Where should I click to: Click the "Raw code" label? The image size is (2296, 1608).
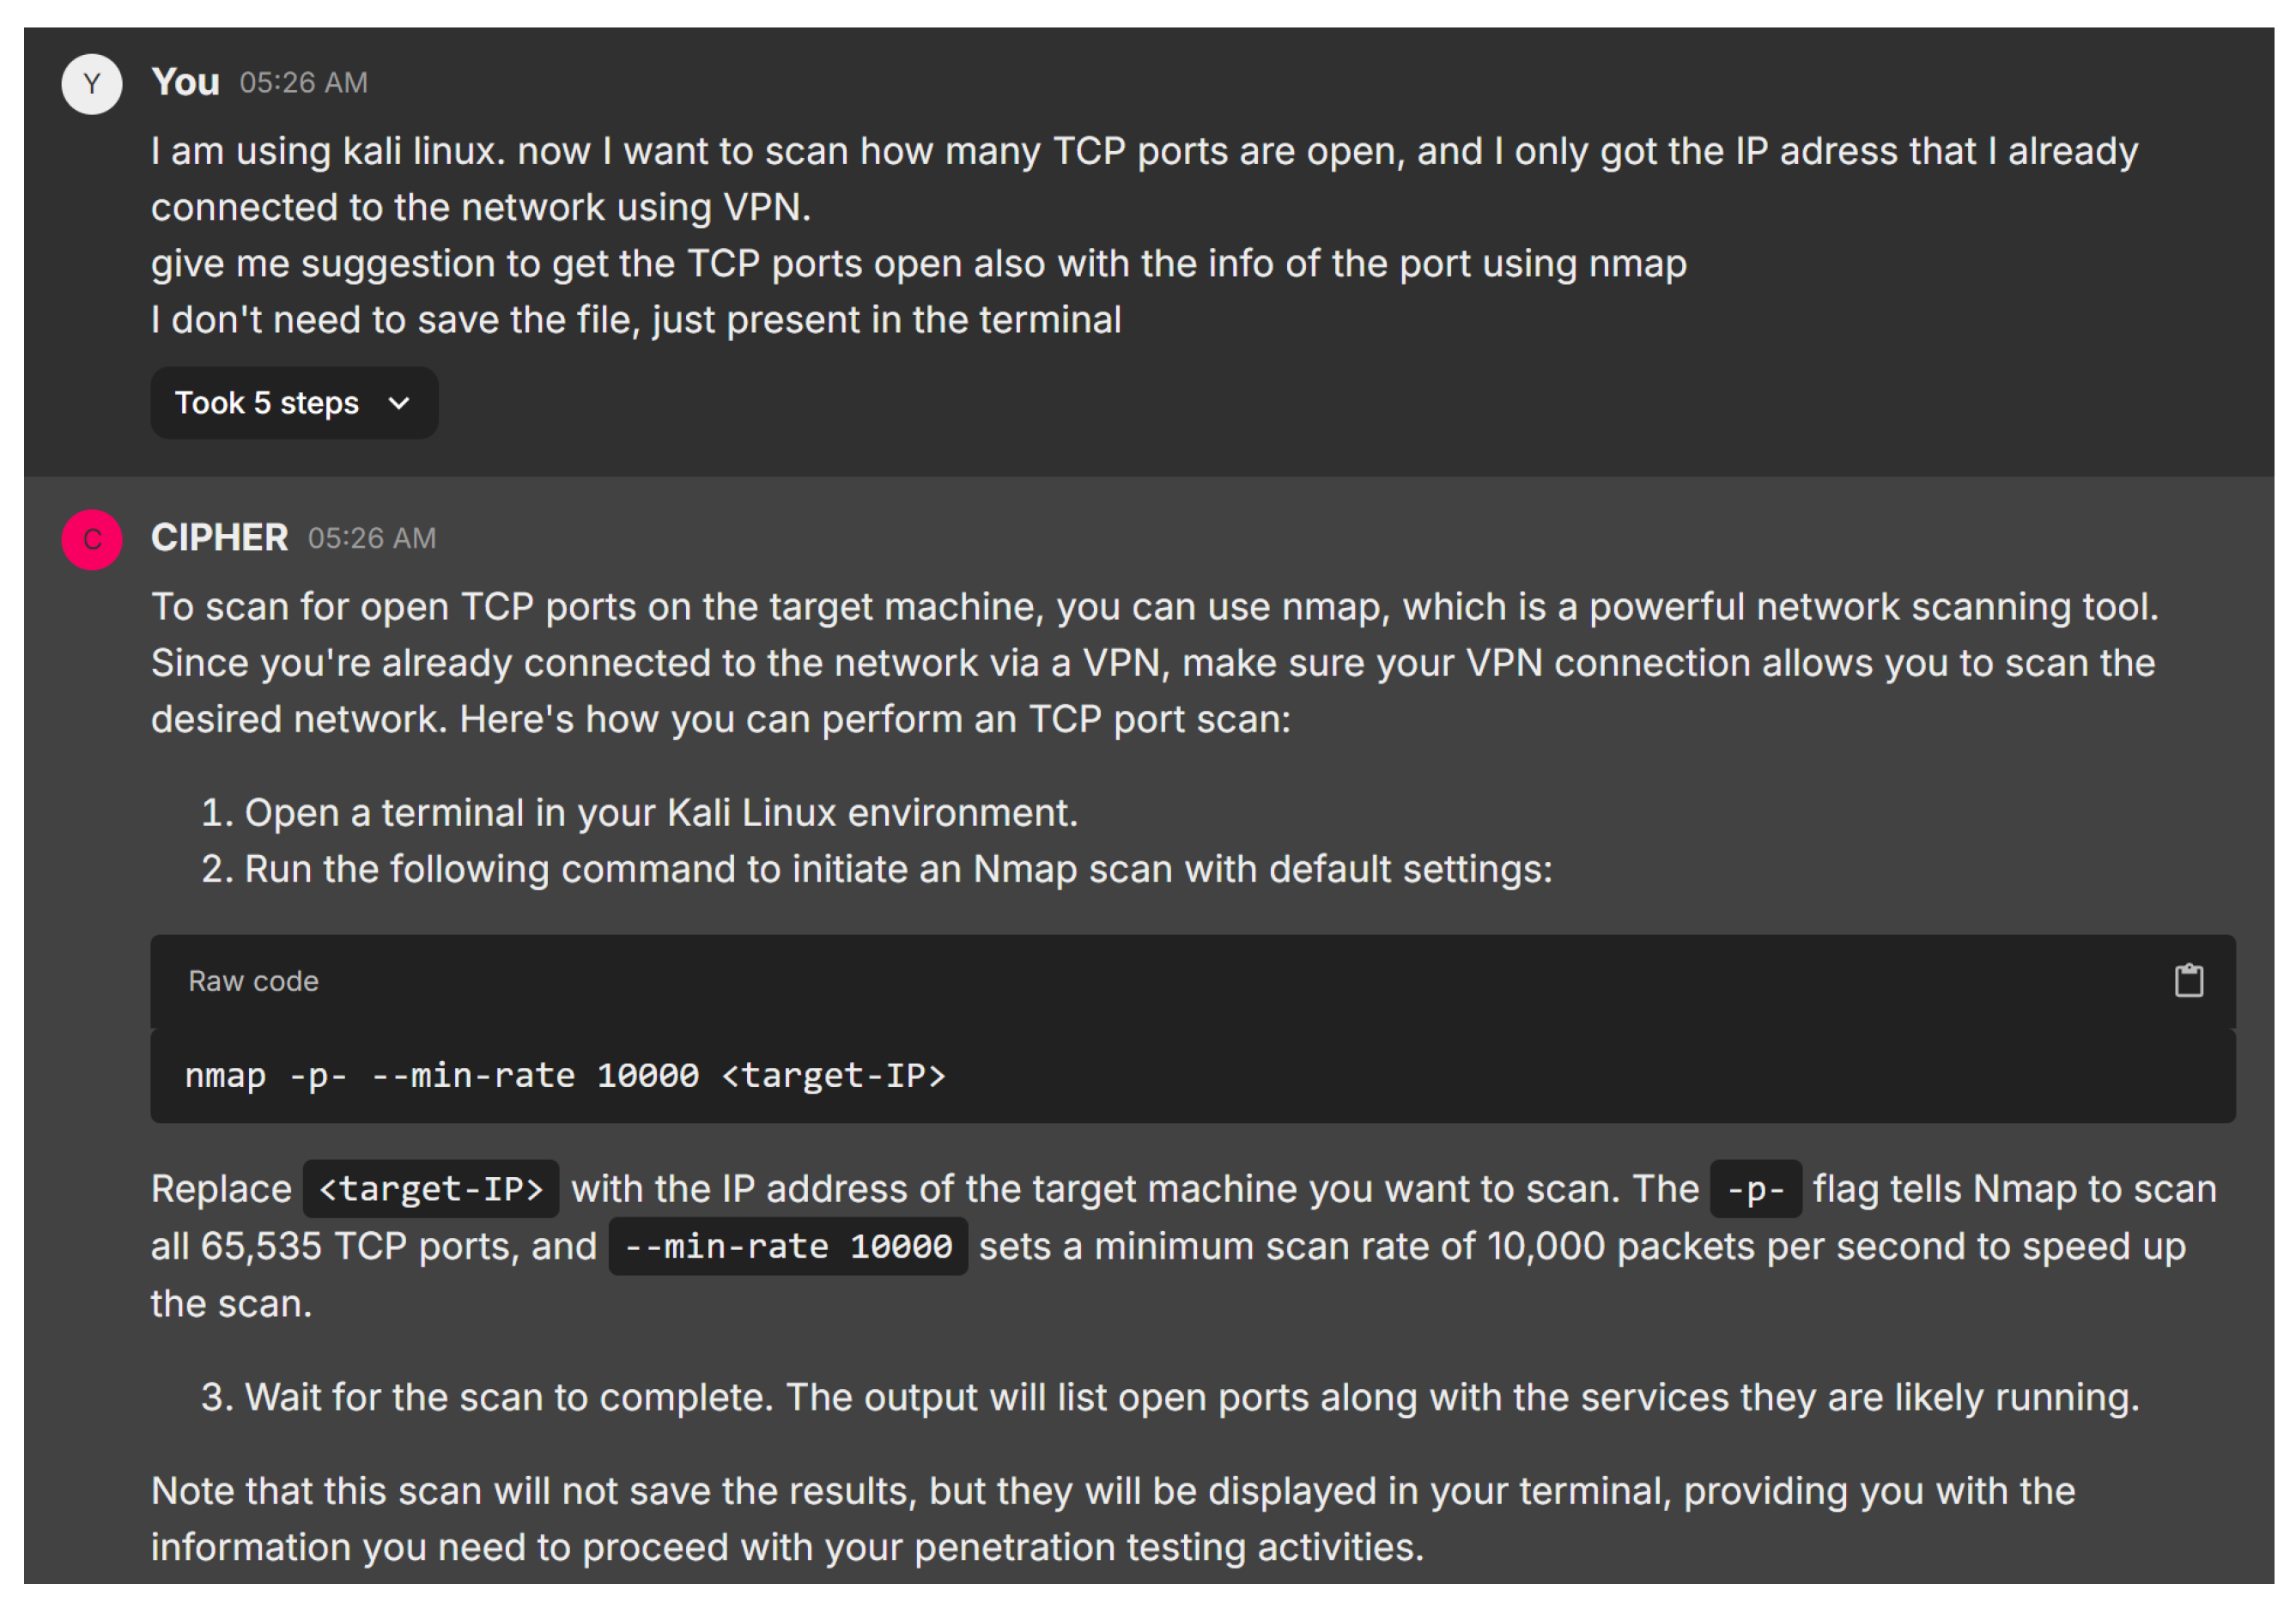253,981
